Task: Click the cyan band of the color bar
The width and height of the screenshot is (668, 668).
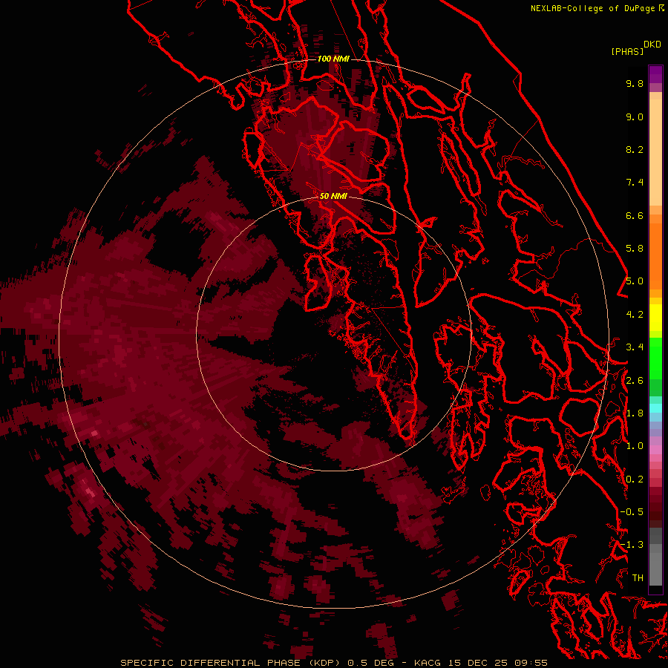Action: pos(655,407)
